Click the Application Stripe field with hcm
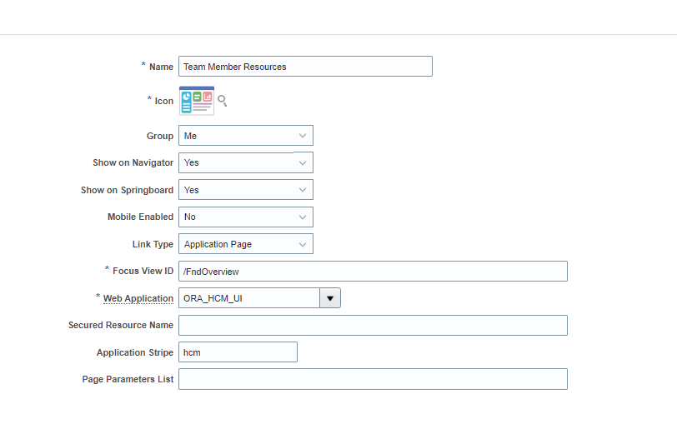This screenshot has height=434, width=677. tap(238, 352)
